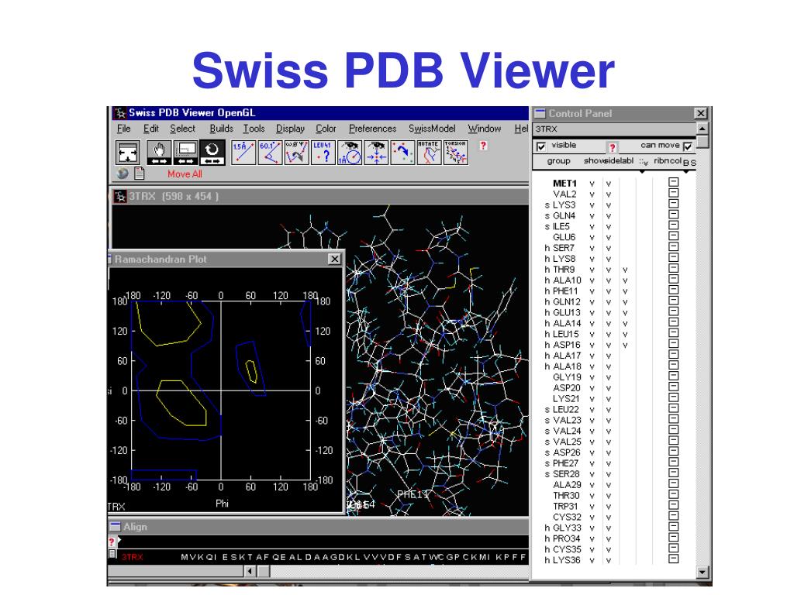Click the small page icon left of 3TRX in Align

click(x=112, y=554)
